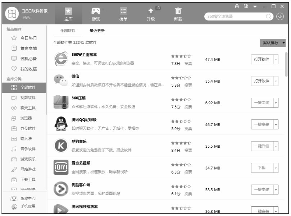Click the 腾讯QQ轻聊版 penguin icon
The image size is (291, 216).
tap(61, 124)
